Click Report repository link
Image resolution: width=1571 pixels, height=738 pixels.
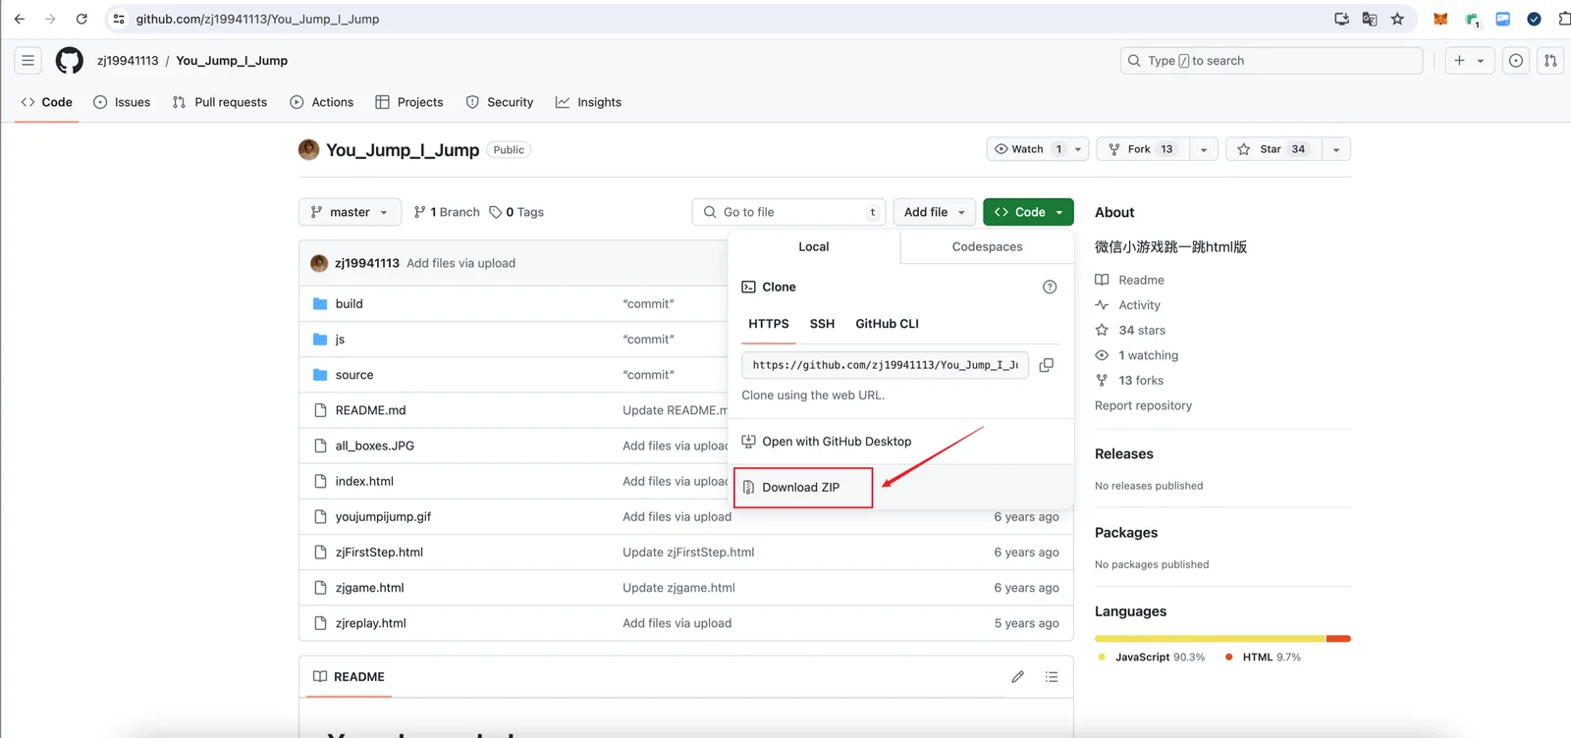[x=1143, y=405]
